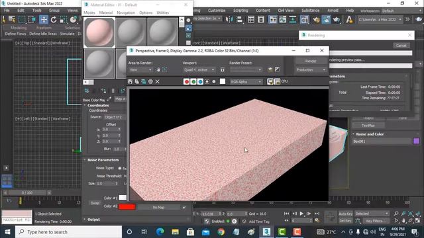
Task: Select the Rotate tool in main toolbar
Action: (x=54, y=19)
